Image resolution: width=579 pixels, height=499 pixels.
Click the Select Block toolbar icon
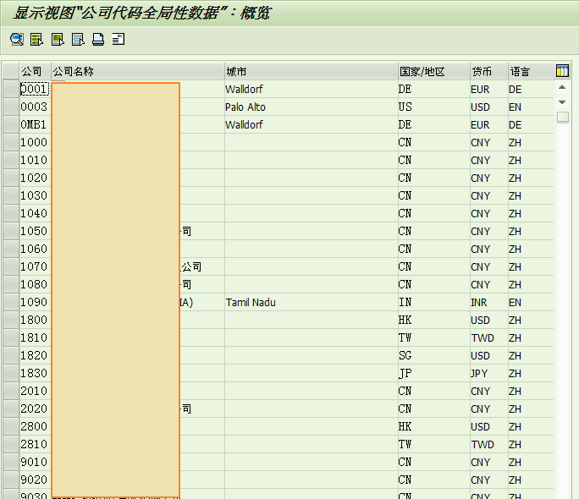tap(58, 39)
